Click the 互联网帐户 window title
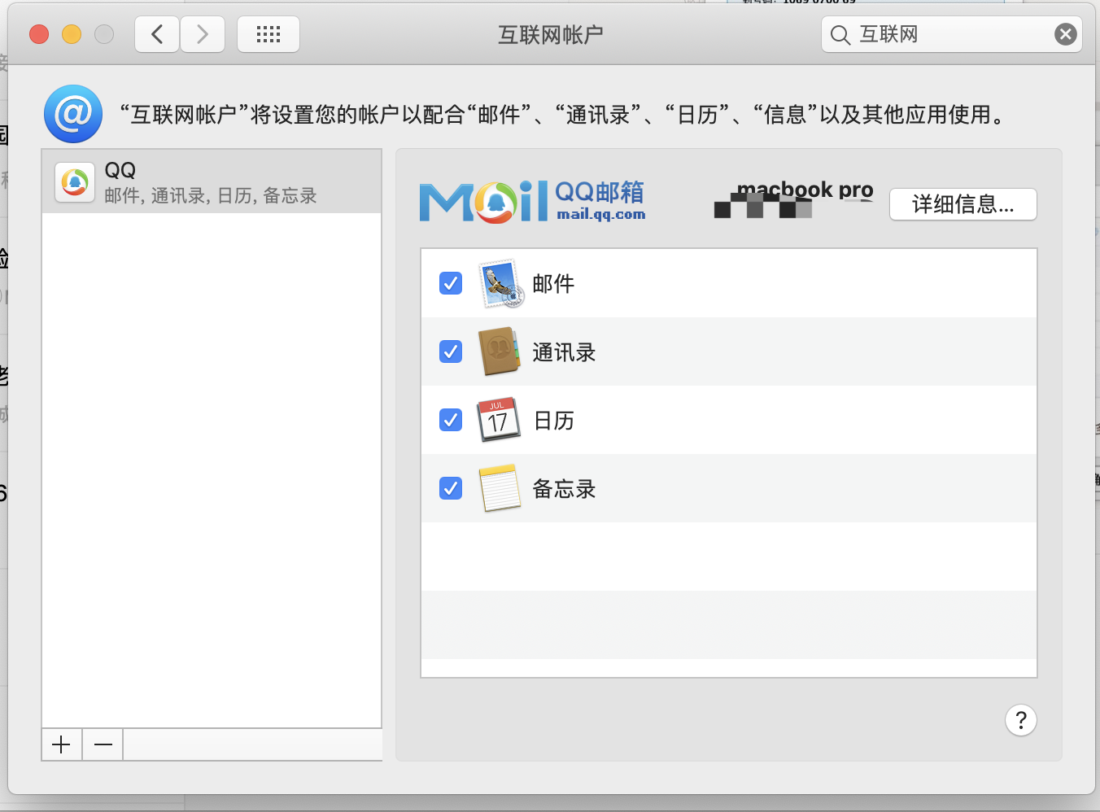1100x812 pixels. 551,35
